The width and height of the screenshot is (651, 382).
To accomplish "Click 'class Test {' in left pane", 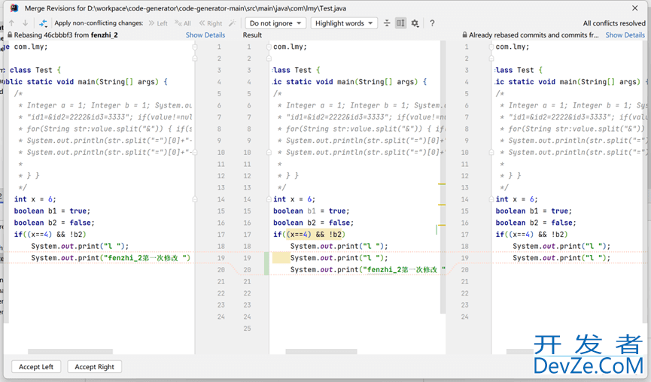I will [x=35, y=70].
